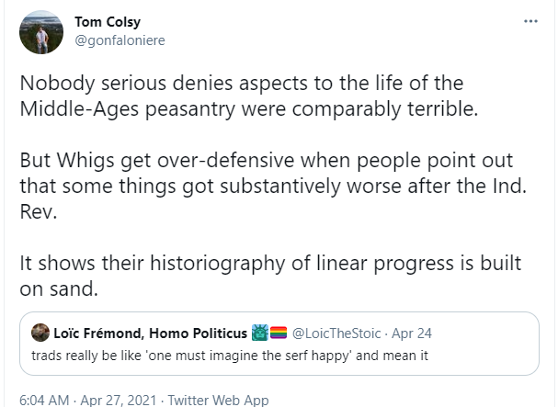
Task: Click the rainbow flag emoji icon
Action: pyautogui.click(x=279, y=333)
